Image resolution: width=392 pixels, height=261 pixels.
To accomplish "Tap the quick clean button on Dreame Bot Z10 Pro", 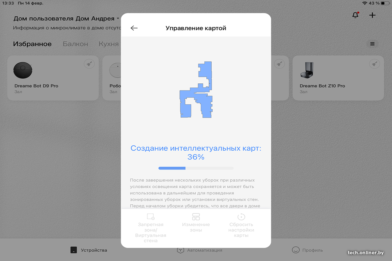I will pyautogui.click(x=374, y=64).
